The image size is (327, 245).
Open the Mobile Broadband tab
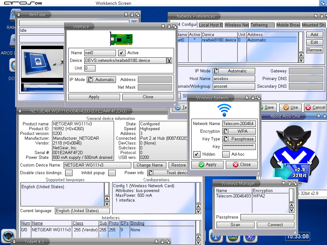[x=288, y=25]
